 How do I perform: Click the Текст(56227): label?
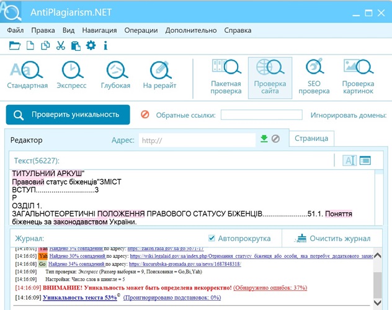click(x=37, y=161)
